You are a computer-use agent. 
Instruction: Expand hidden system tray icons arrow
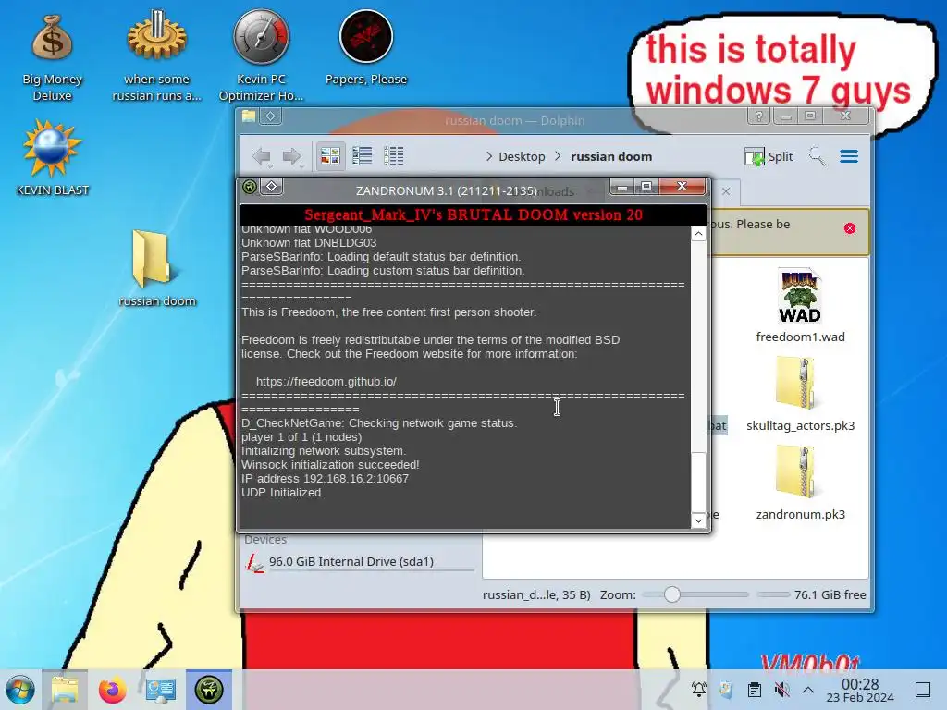click(808, 690)
